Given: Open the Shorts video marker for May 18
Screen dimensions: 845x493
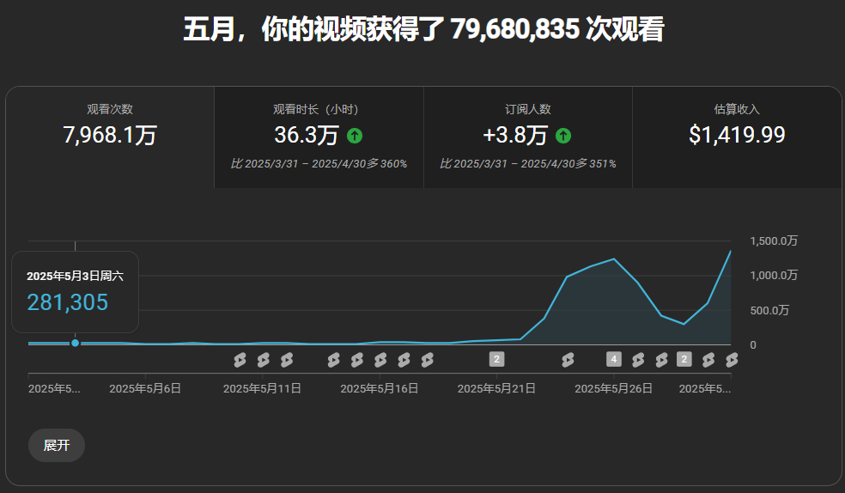Looking at the screenshot, I should (428, 359).
